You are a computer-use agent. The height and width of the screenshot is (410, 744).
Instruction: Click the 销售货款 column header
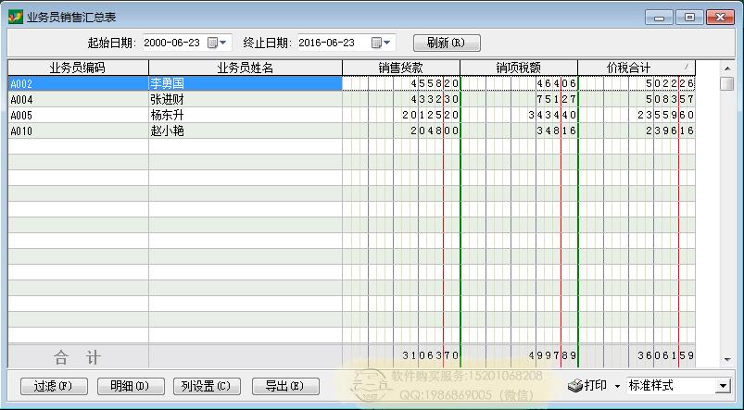coord(400,68)
